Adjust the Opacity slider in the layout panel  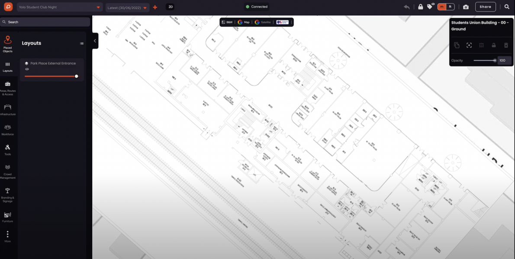485,60
